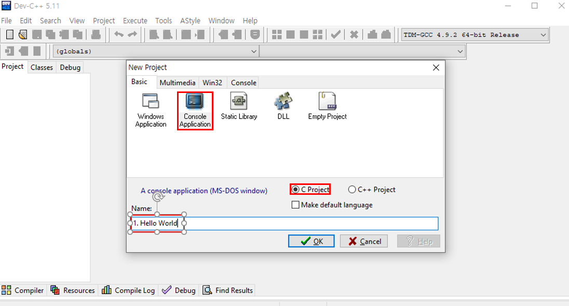Expand the (globals) class dropdown
Image resolution: width=569 pixels, height=306 pixels.
(x=156, y=51)
